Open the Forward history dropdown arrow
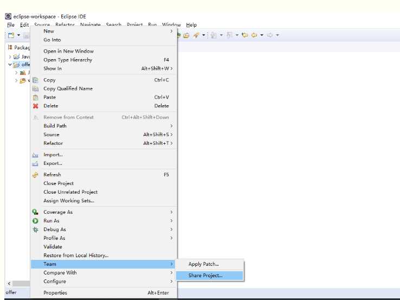 click(278, 35)
